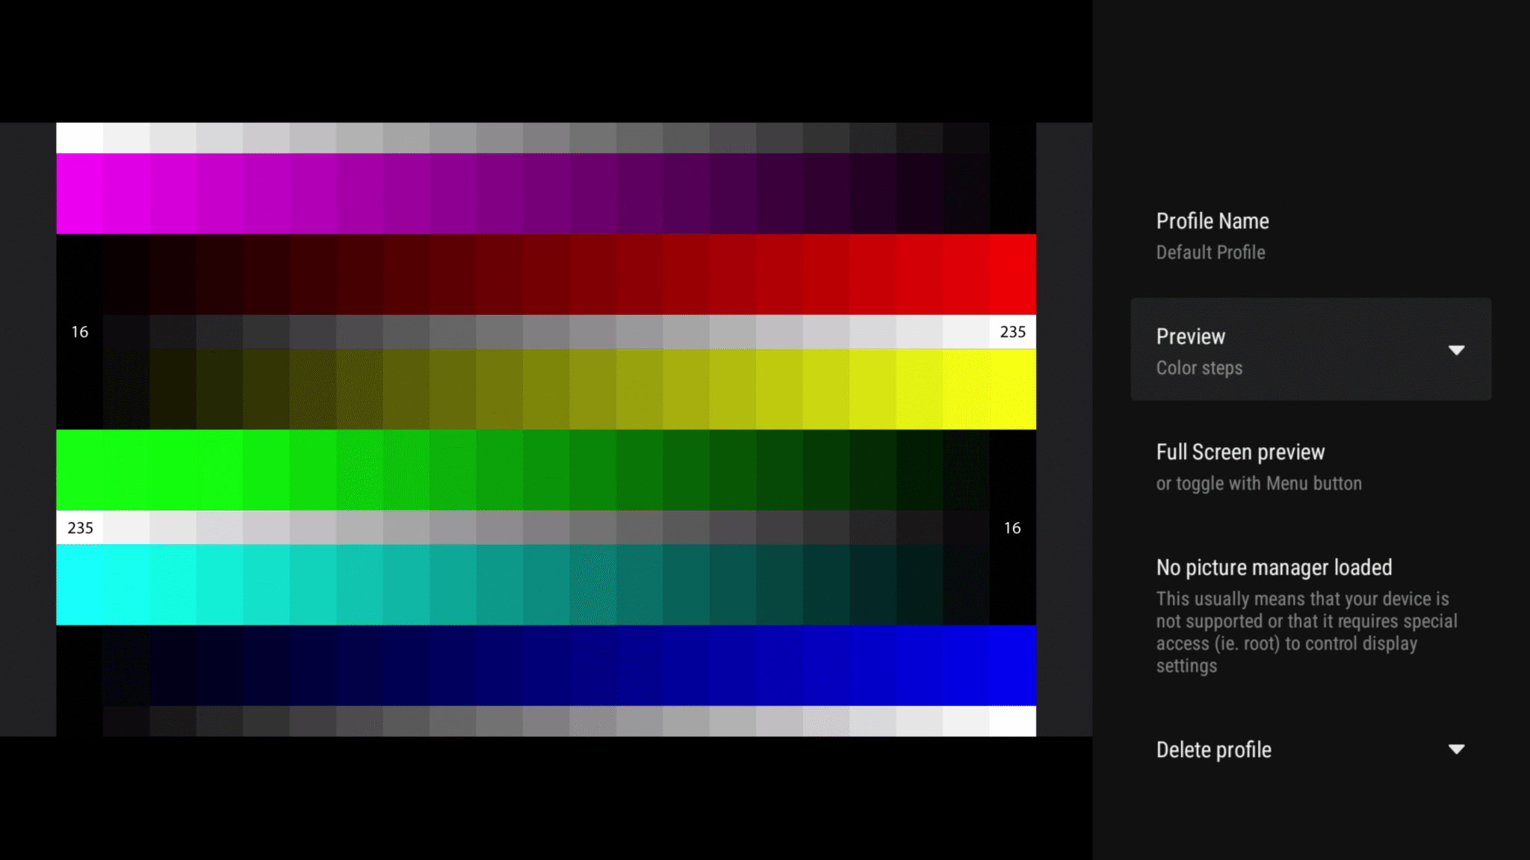Open Full Screen preview

1240,465
